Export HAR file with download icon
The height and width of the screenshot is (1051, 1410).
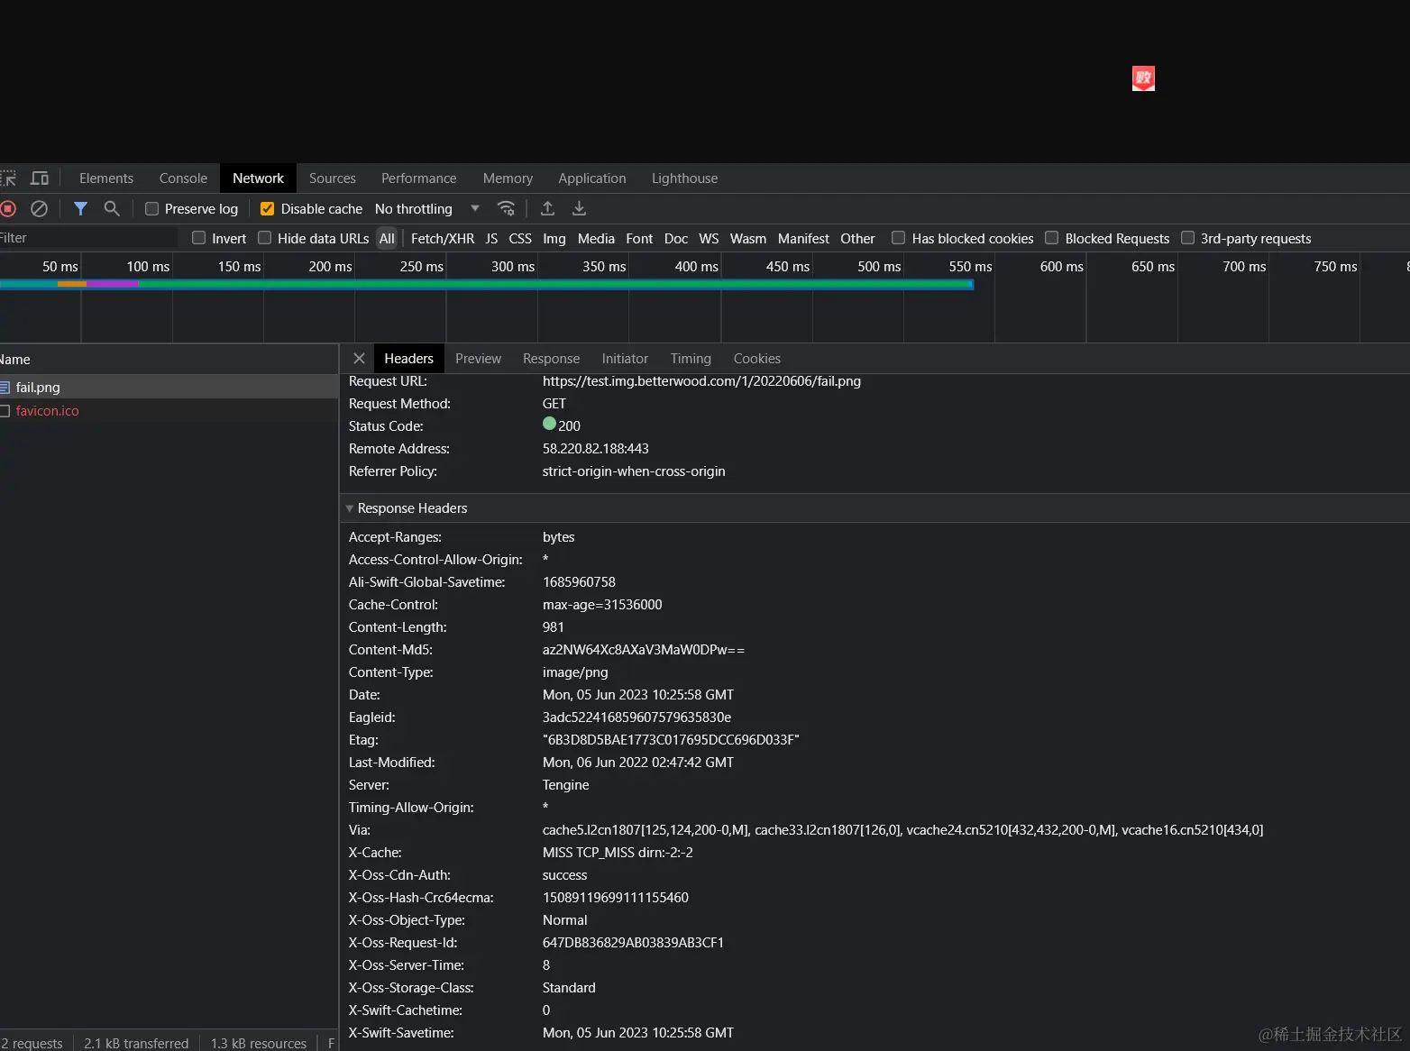(x=579, y=208)
